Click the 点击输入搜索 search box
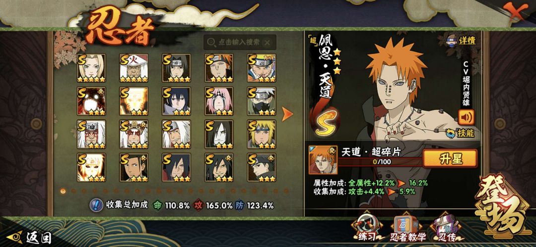This screenshot has height=247, width=536. click(x=240, y=42)
